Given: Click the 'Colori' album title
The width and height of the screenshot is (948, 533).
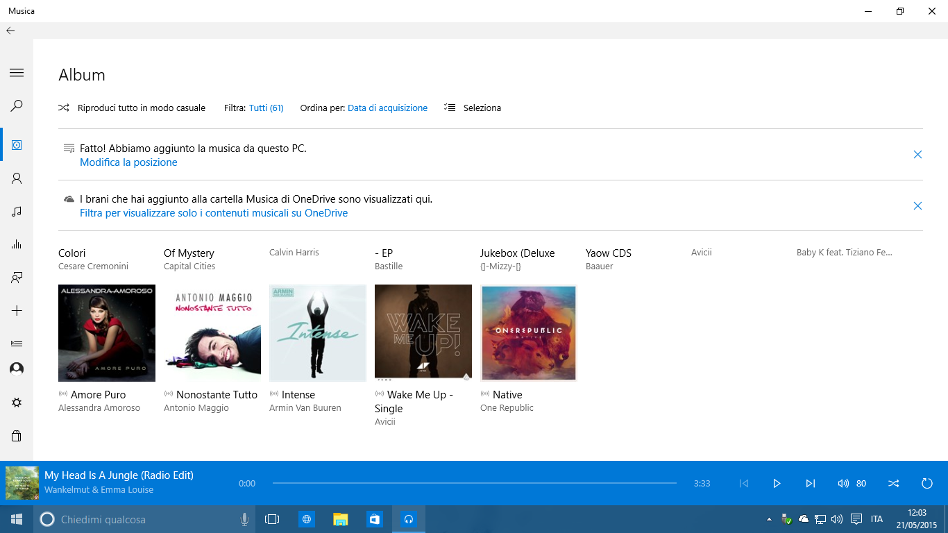Looking at the screenshot, I should click(x=72, y=253).
